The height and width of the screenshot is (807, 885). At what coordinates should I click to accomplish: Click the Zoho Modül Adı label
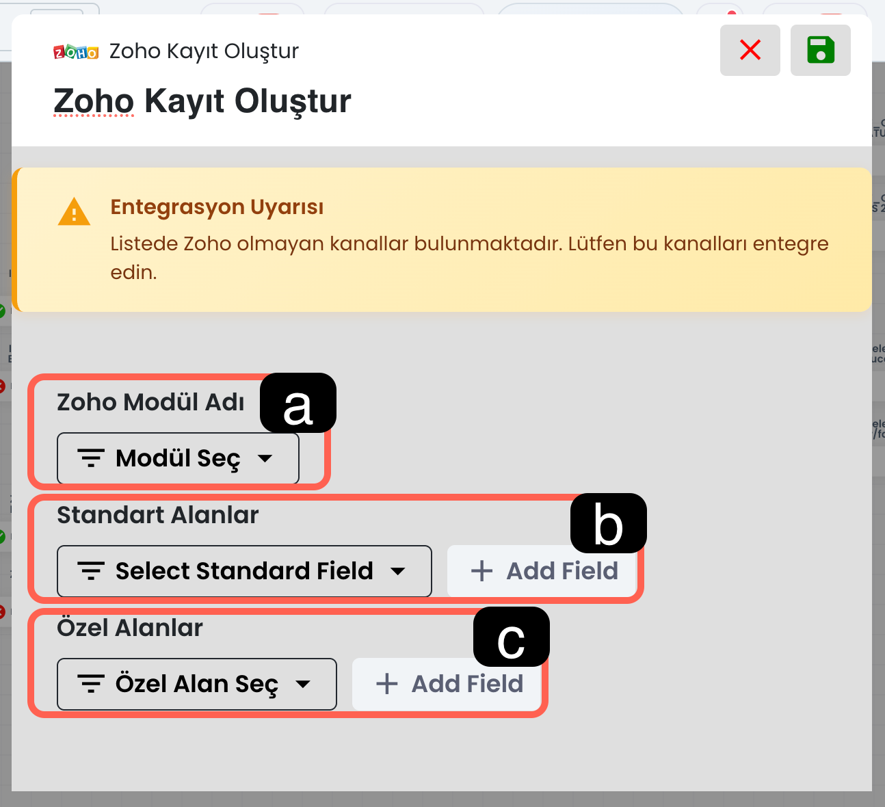coord(150,402)
